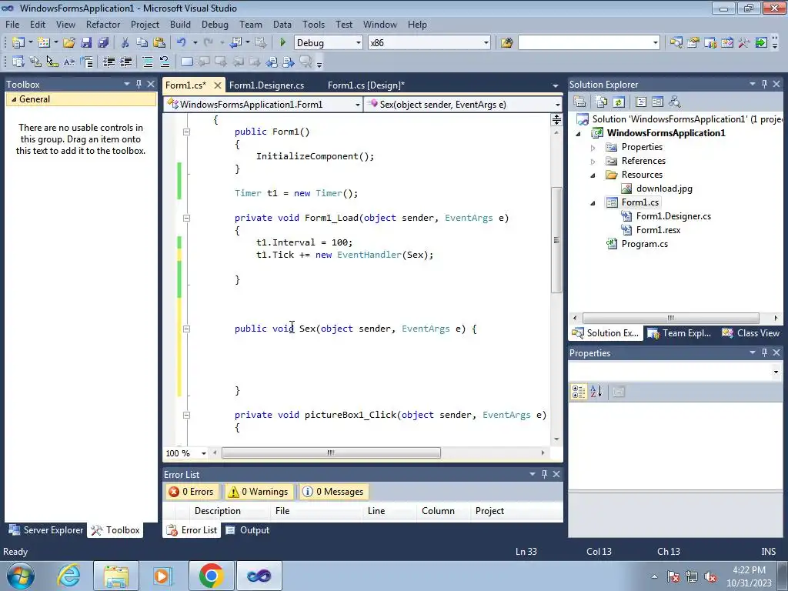This screenshot has width=788, height=591.
Task: Open the Sex(object sender, EventArgs e) member dropdown
Action: (557, 105)
